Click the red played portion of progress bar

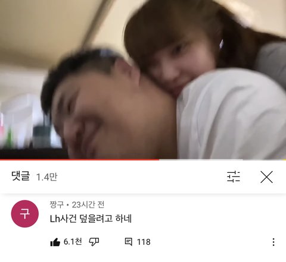tap(79, 159)
